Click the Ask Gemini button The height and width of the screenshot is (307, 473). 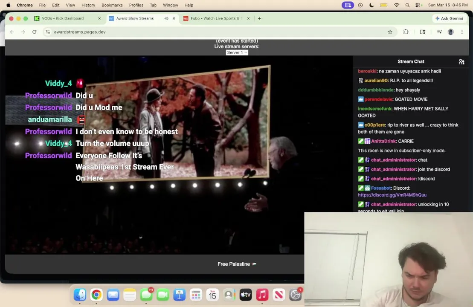[449, 18]
